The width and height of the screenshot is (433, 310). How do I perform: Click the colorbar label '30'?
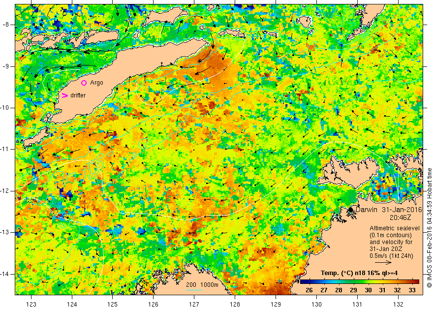pyautogui.click(x=368, y=290)
